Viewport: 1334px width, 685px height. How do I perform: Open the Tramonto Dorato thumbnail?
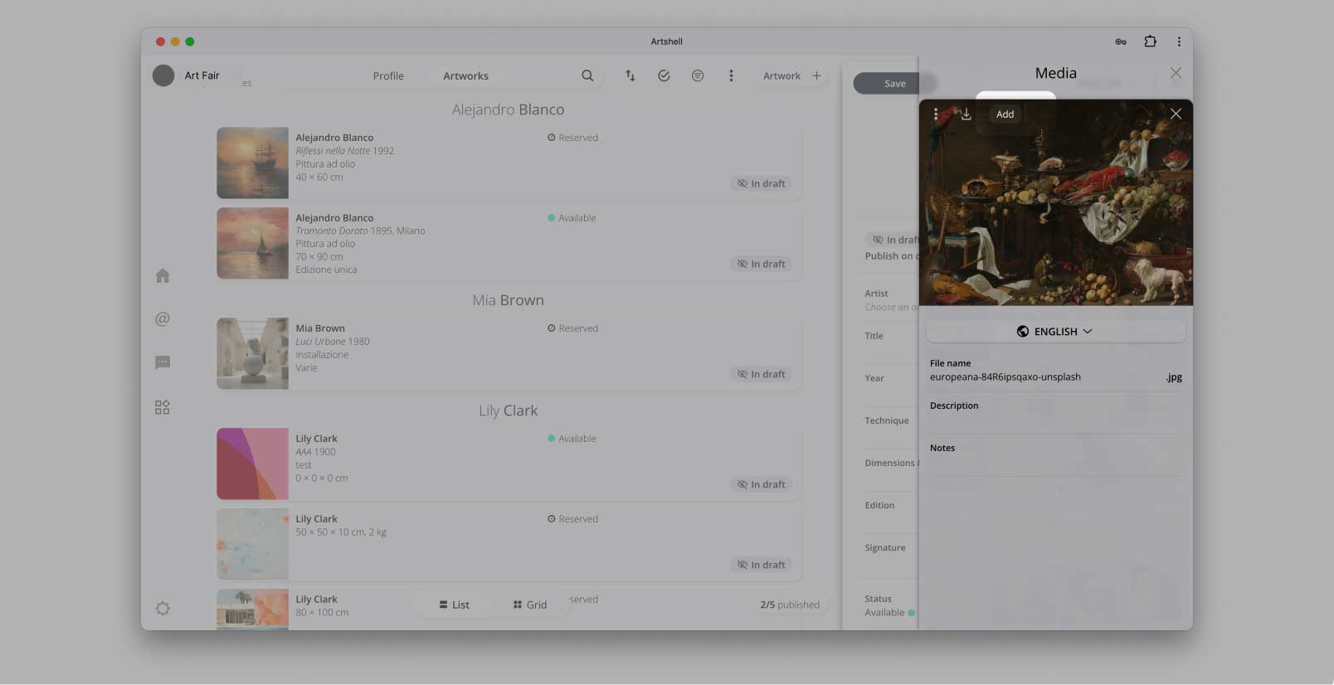252,243
